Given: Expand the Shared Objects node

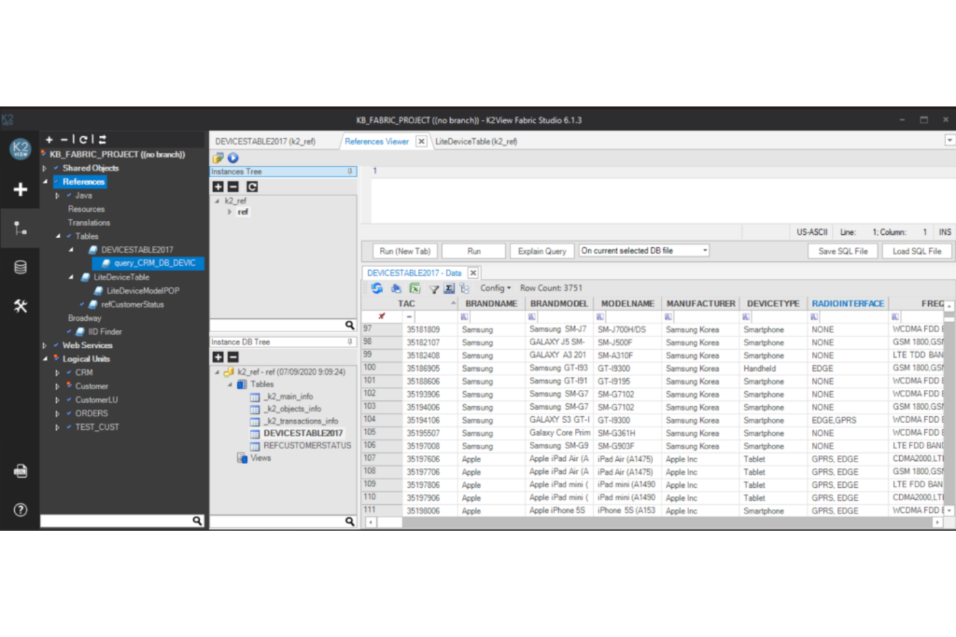Looking at the screenshot, I should [45, 168].
